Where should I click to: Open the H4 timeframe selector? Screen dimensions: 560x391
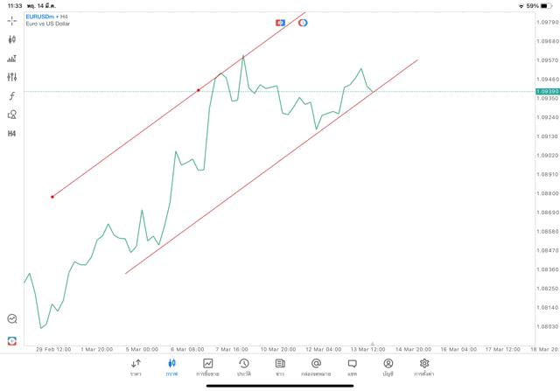[12, 134]
